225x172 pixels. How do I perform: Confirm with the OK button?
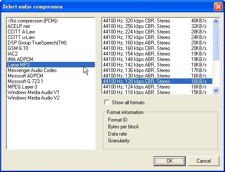(169, 161)
